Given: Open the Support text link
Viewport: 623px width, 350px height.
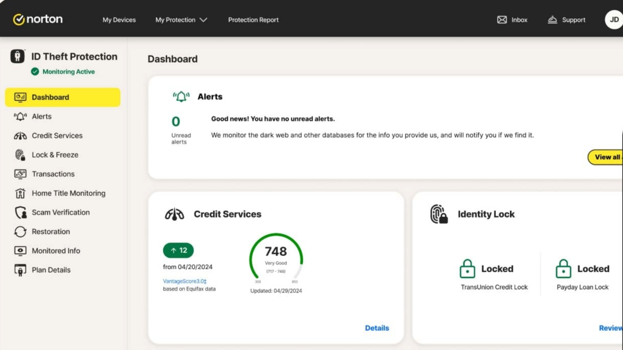Looking at the screenshot, I should 574,20.
